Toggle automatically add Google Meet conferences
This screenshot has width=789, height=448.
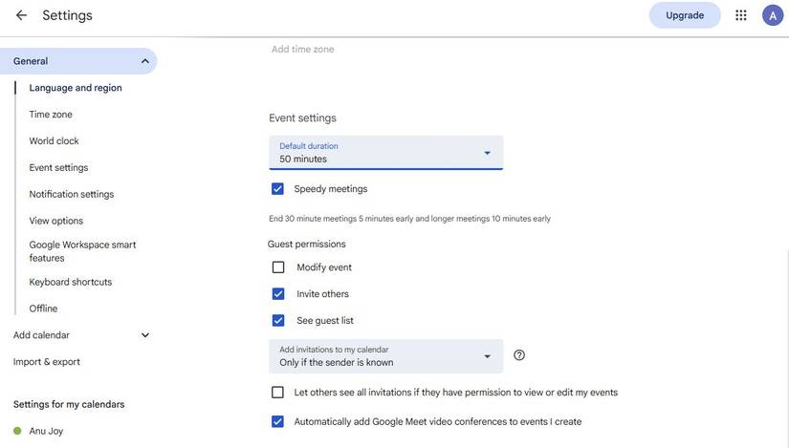pos(277,422)
